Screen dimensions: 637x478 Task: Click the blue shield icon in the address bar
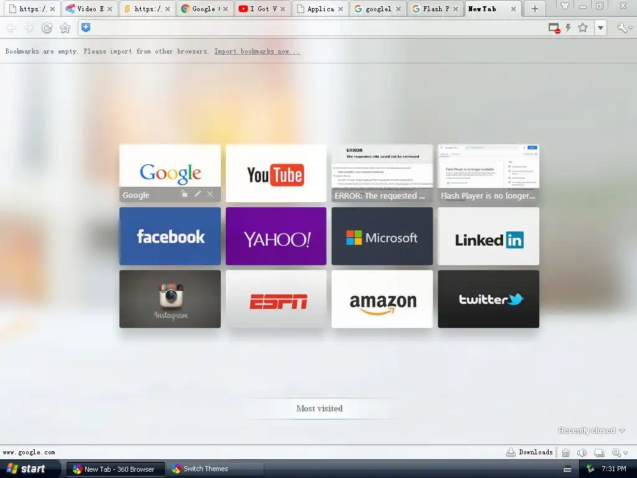(86, 27)
